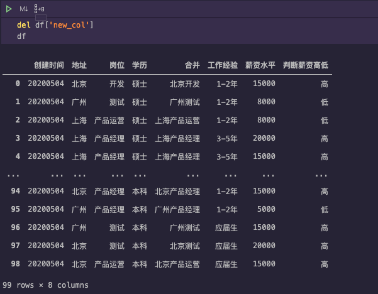Image resolution: width=378 pixels, height=294 pixels.
Task: Click the 岗位 column header
Action: 117,65
